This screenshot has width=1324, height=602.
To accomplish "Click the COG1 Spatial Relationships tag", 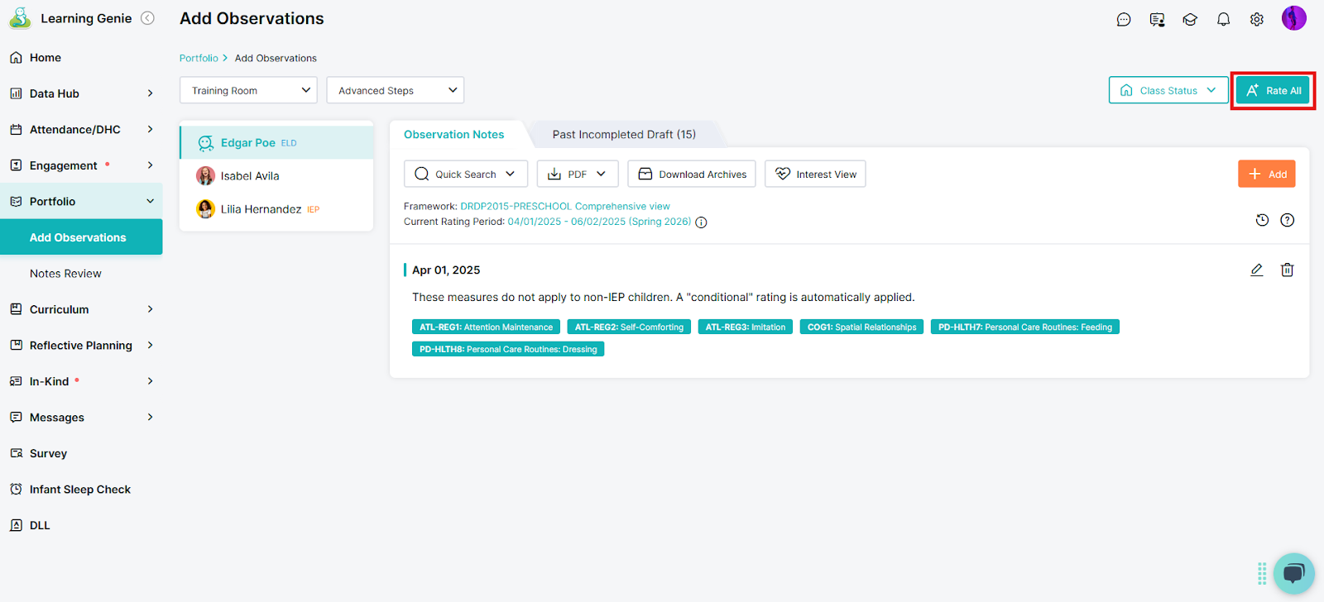I will point(861,327).
